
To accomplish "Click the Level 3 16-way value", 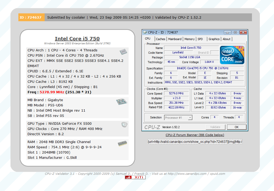I will click(237, 107).
